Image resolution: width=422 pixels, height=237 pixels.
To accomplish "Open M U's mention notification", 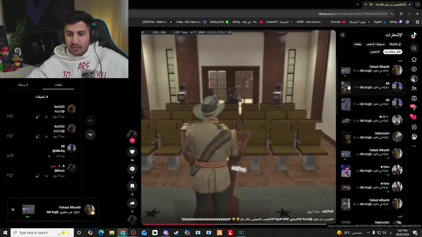I will [x=372, y=120].
